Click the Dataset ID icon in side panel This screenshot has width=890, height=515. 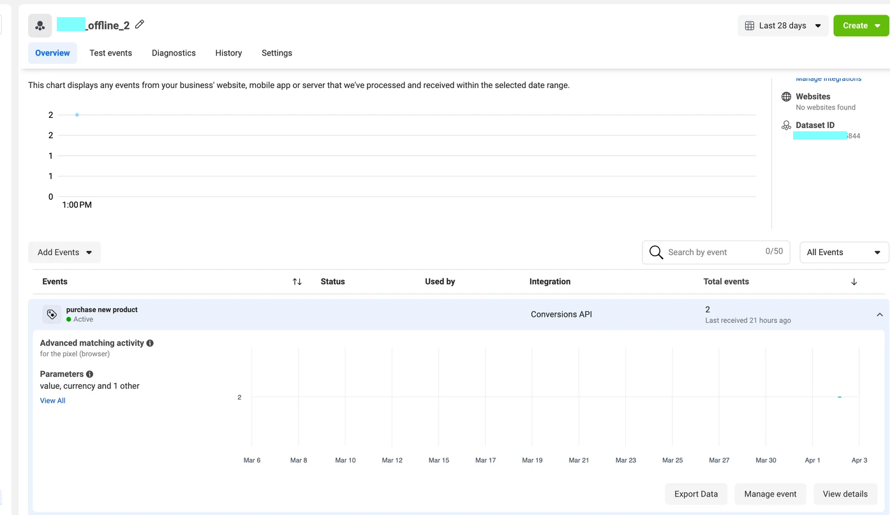click(x=786, y=126)
